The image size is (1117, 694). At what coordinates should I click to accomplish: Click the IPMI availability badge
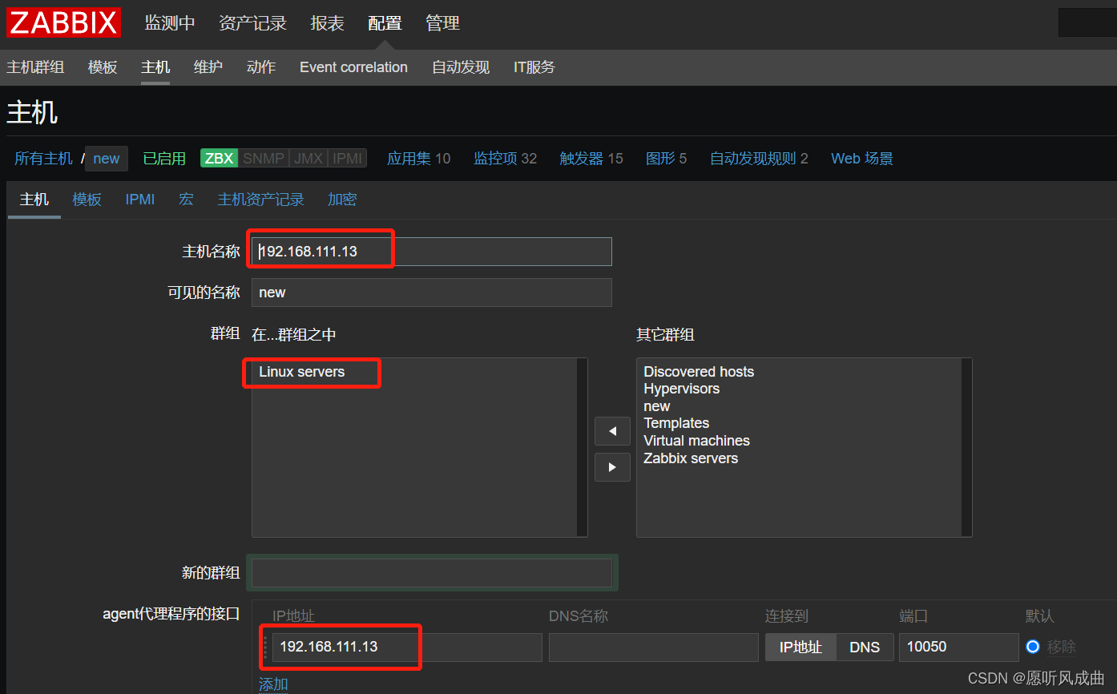(348, 159)
